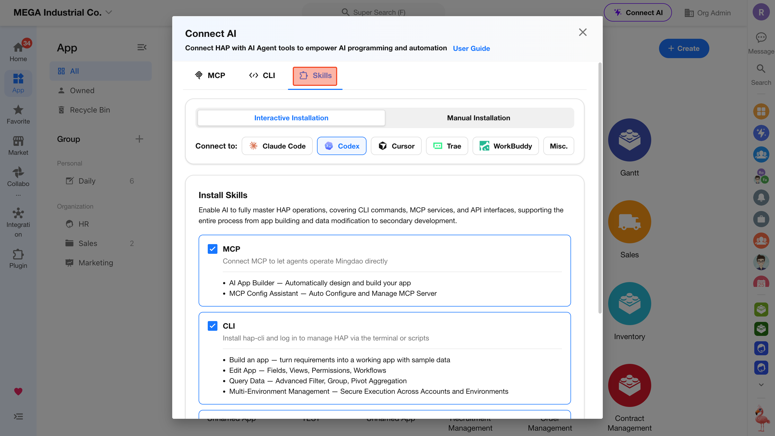Click the red heart icon in the left sidebar

(18, 391)
